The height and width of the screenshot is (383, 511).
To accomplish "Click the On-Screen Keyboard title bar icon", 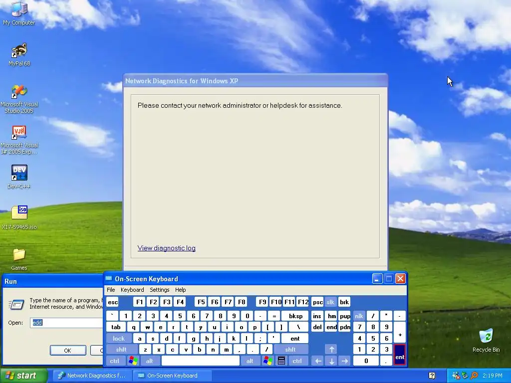I will click(109, 279).
